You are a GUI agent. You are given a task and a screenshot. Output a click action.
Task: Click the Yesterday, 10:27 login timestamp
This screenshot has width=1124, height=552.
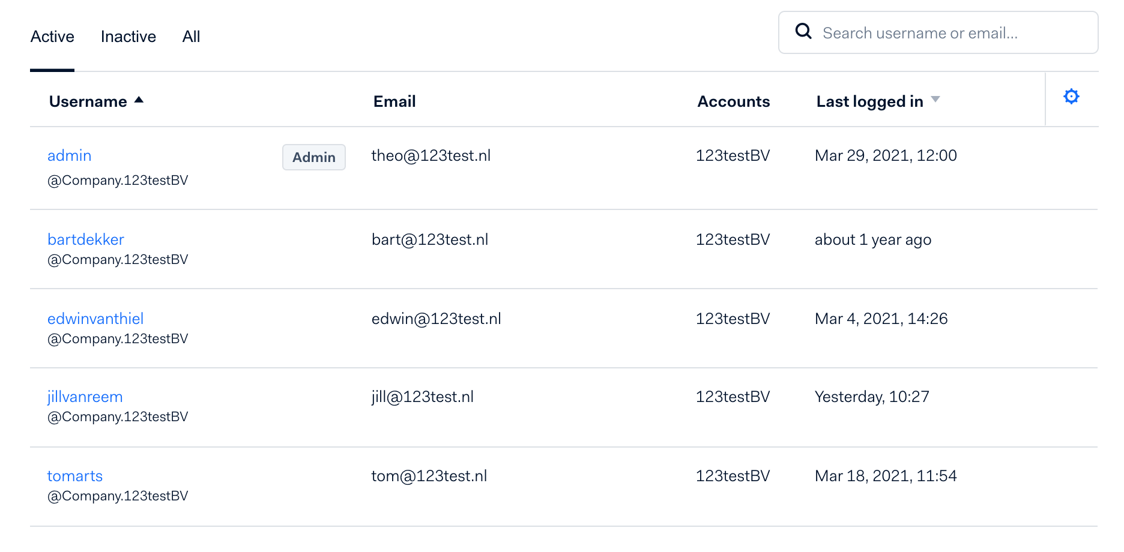coord(871,397)
